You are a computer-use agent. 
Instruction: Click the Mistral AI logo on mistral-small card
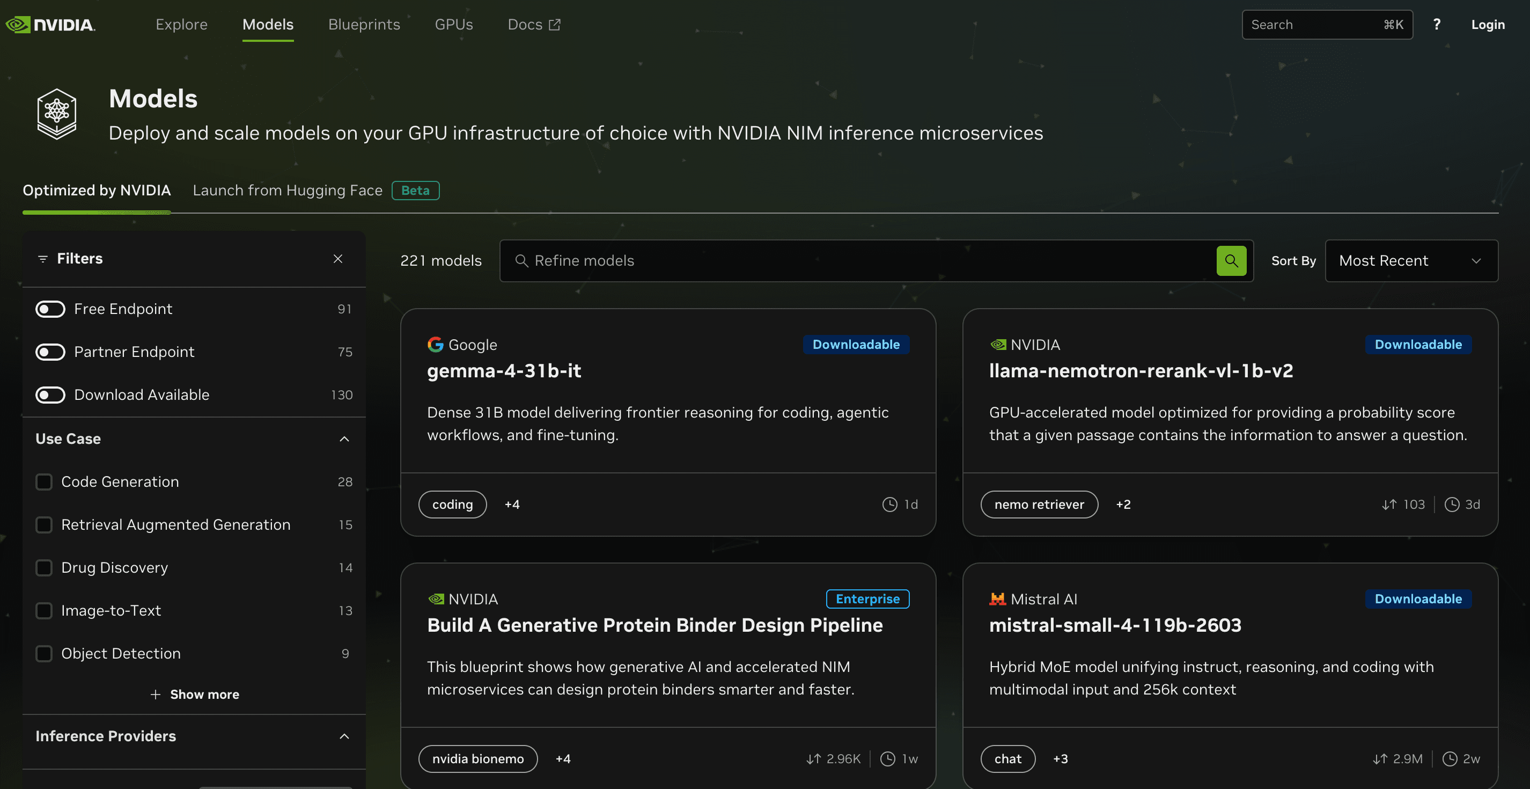click(x=997, y=599)
